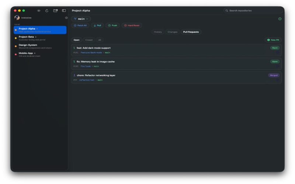Click the Fetch All circular arrow icon
295x184 pixels.
point(75,25)
